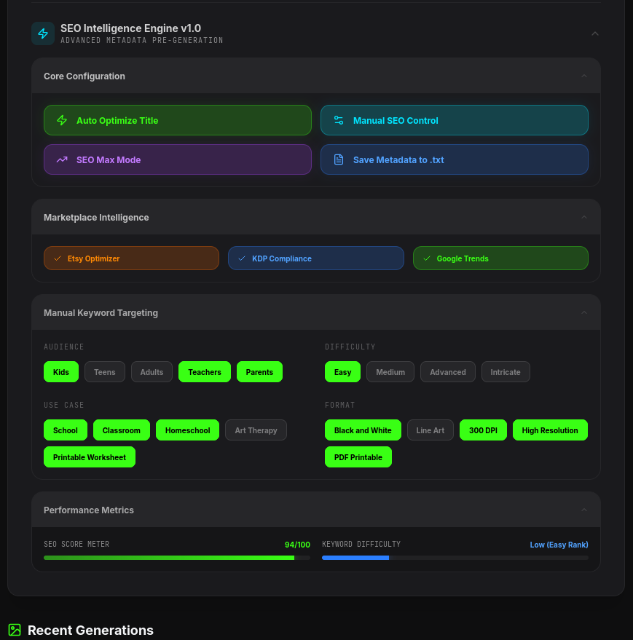Screen dimensions: 633x640
Task: Select the Line Art format tag
Action: 430,430
